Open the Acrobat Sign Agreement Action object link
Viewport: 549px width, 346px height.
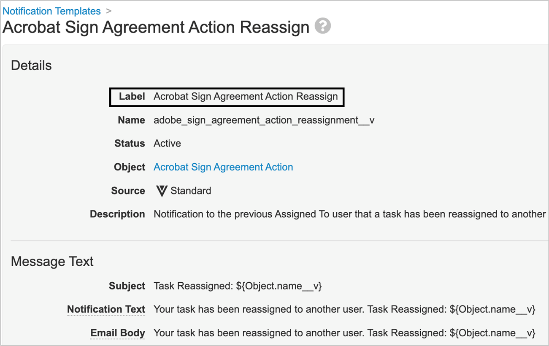tap(223, 167)
